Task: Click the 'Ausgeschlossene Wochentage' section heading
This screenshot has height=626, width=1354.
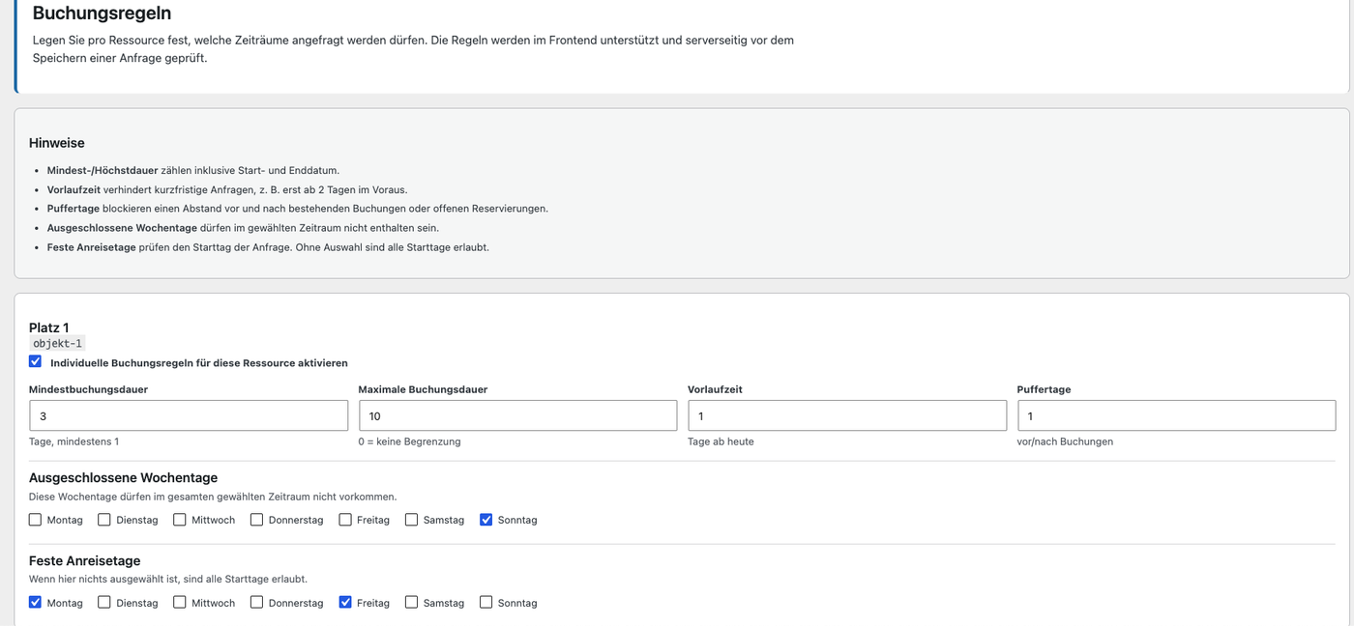Action: pos(123,477)
